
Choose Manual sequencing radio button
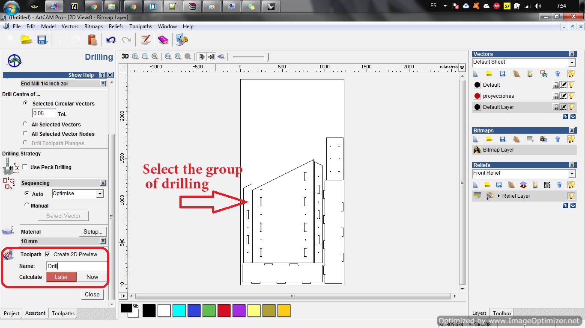pos(27,205)
